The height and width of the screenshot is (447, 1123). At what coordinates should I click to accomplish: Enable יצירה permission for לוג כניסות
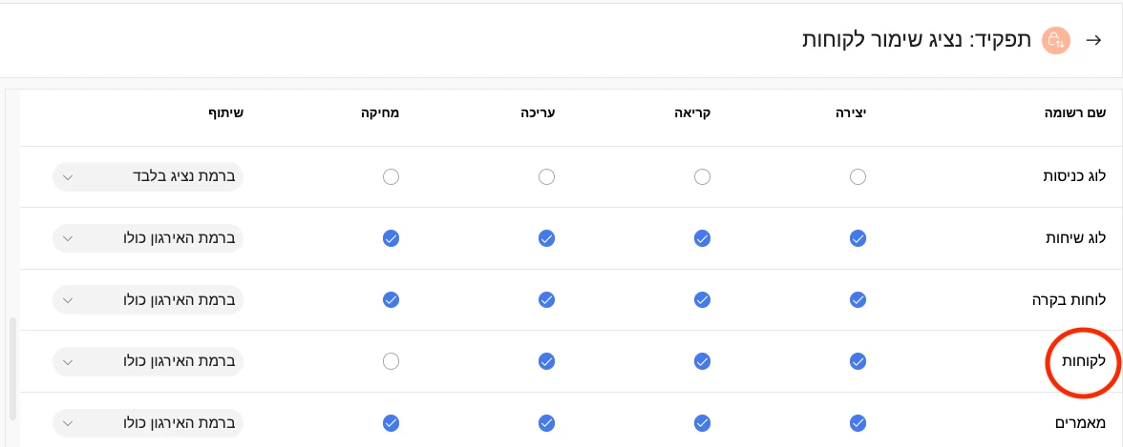[858, 176]
